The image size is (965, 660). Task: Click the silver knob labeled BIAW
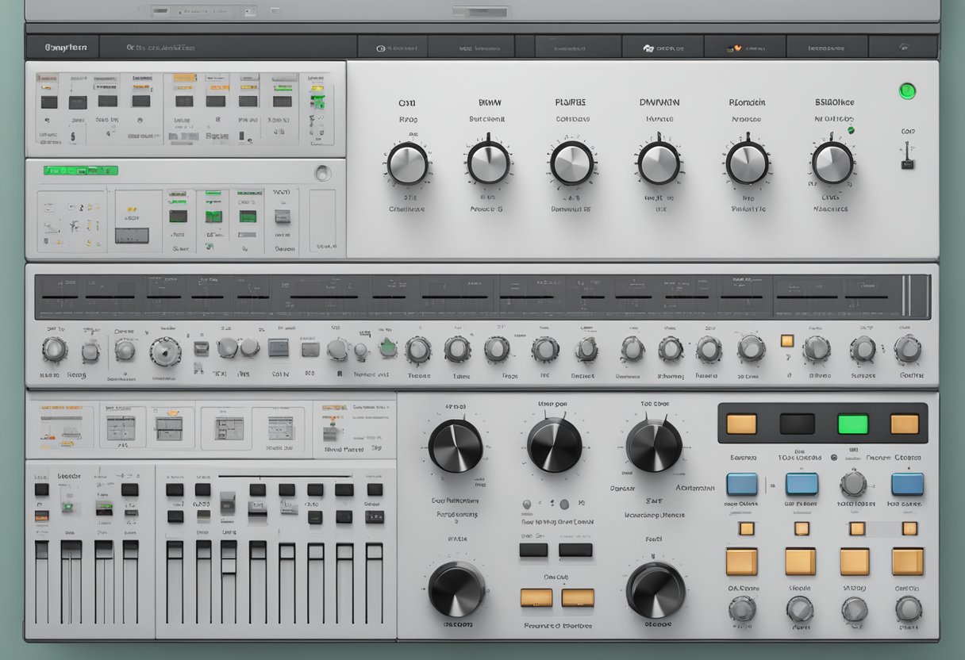(488, 163)
